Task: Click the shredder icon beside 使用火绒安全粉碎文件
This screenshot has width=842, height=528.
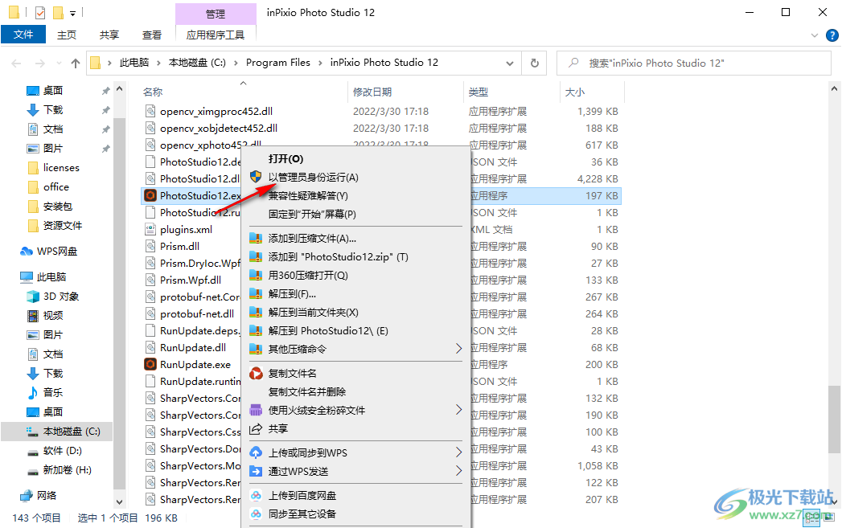Action: pos(257,410)
